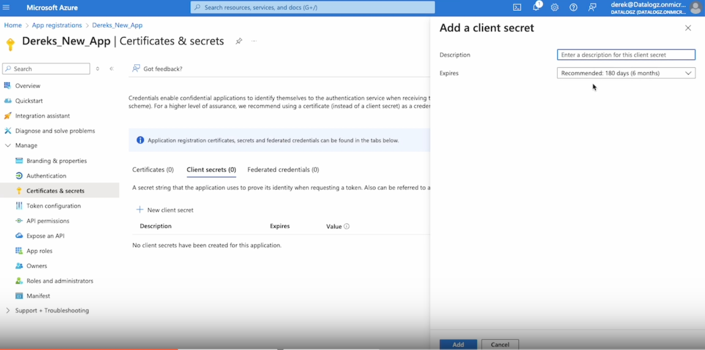Screen dimensions: 705x350
Task: Collapse the sidebar with double-chevron
Action: (x=112, y=69)
